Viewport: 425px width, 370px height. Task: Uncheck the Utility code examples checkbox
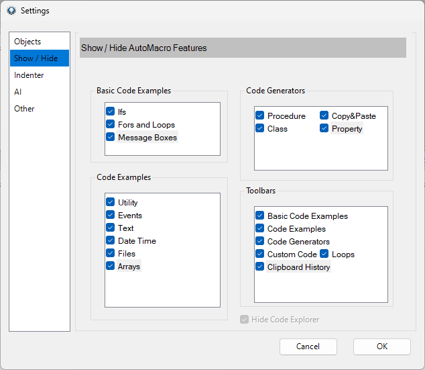(x=111, y=202)
